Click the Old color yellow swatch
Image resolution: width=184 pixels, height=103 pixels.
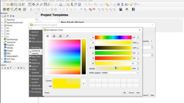(x=66, y=86)
